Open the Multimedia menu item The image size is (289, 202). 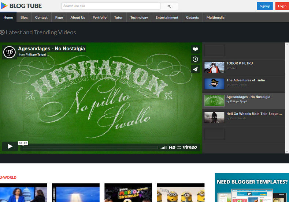215,18
